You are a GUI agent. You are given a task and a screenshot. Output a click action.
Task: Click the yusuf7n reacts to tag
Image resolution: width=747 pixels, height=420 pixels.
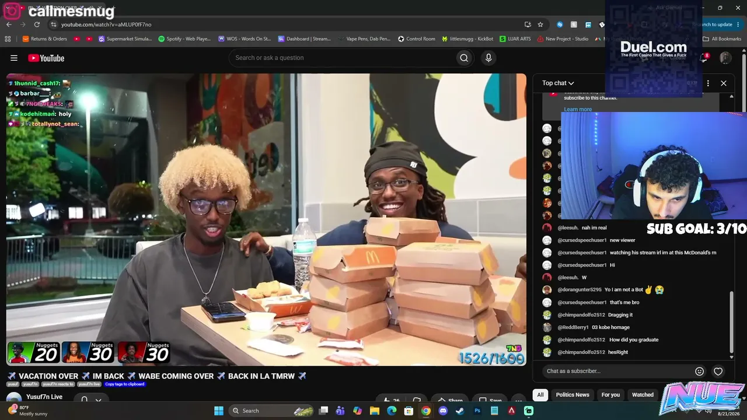tap(58, 384)
